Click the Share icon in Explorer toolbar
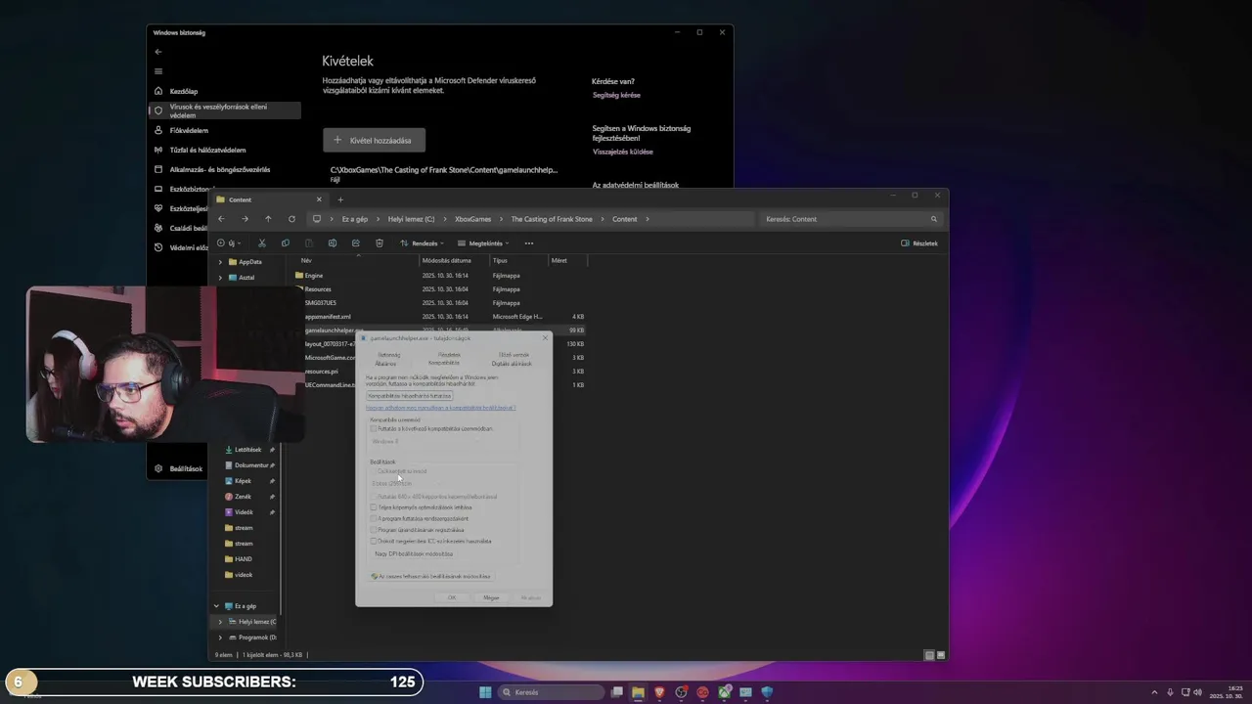The width and height of the screenshot is (1252, 704). point(355,243)
